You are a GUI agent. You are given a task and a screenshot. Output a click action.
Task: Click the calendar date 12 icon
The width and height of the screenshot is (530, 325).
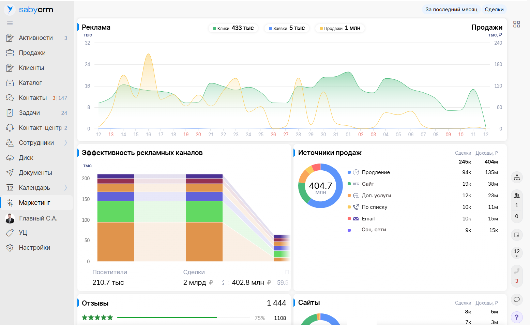click(517, 253)
